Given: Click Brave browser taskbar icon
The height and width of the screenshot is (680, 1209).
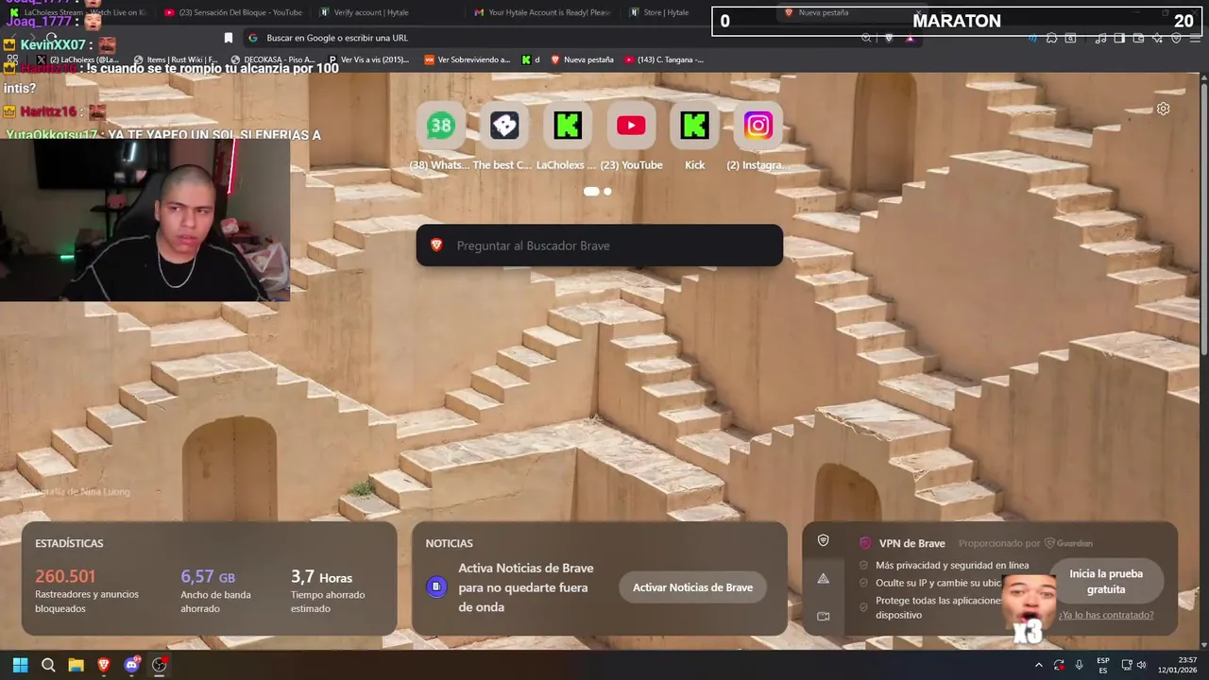Looking at the screenshot, I should pyautogui.click(x=104, y=665).
